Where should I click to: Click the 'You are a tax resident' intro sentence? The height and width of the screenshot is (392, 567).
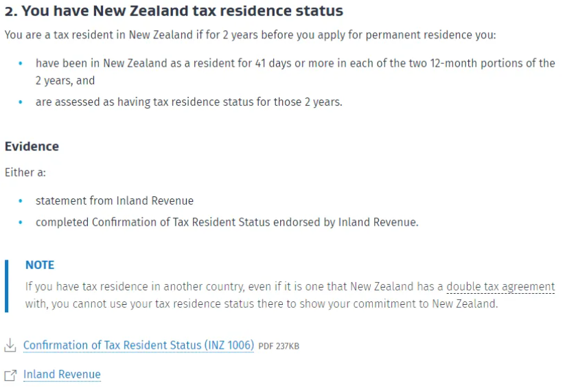[251, 35]
